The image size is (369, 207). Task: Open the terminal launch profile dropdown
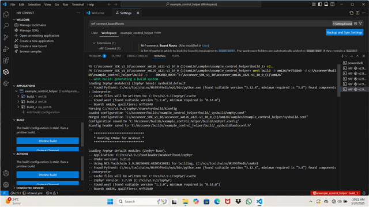pyautogui.click(x=346, y=56)
